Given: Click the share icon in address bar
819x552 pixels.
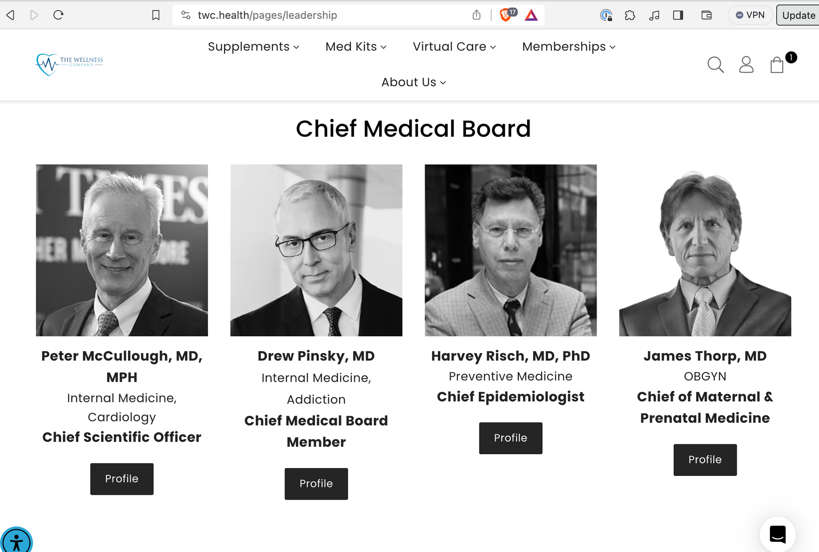Looking at the screenshot, I should click(x=476, y=15).
